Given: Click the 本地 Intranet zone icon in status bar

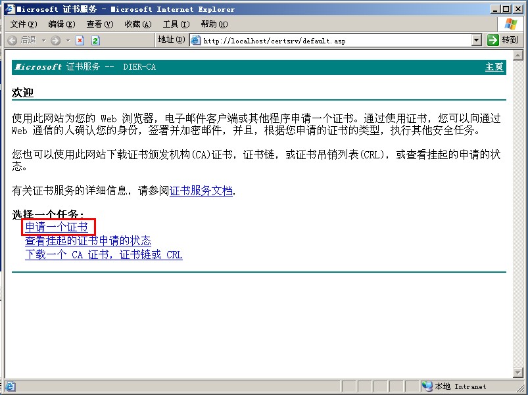Looking at the screenshot, I should click(x=427, y=386).
